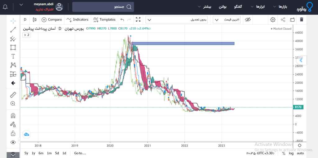Screen dimensions: 318x158
Task: Select the long position prediction tool
Action: (x=13, y=74)
